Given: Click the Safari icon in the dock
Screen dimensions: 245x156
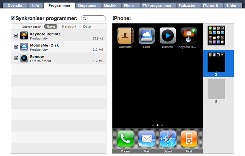Looking at the screenshot, I should pyautogui.click(x=168, y=139).
